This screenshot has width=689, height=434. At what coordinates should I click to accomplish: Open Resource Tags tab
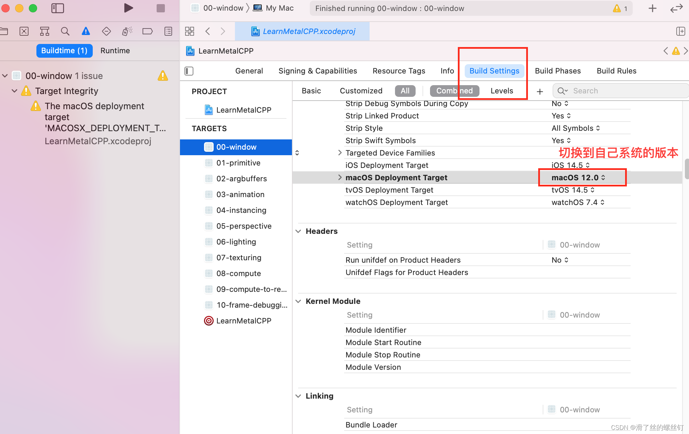tap(399, 71)
